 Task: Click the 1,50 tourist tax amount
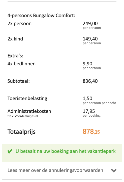click(x=87, y=99)
